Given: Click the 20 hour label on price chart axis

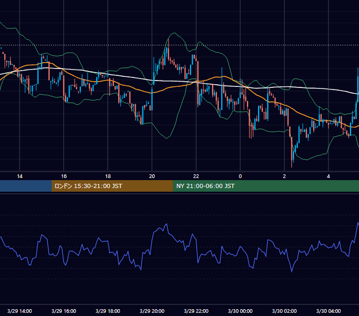Looking at the screenshot, I should [152, 176].
